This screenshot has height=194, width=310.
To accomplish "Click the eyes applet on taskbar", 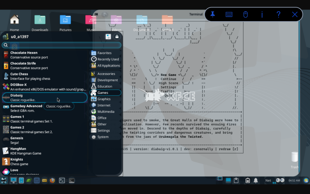I will coord(280,180).
